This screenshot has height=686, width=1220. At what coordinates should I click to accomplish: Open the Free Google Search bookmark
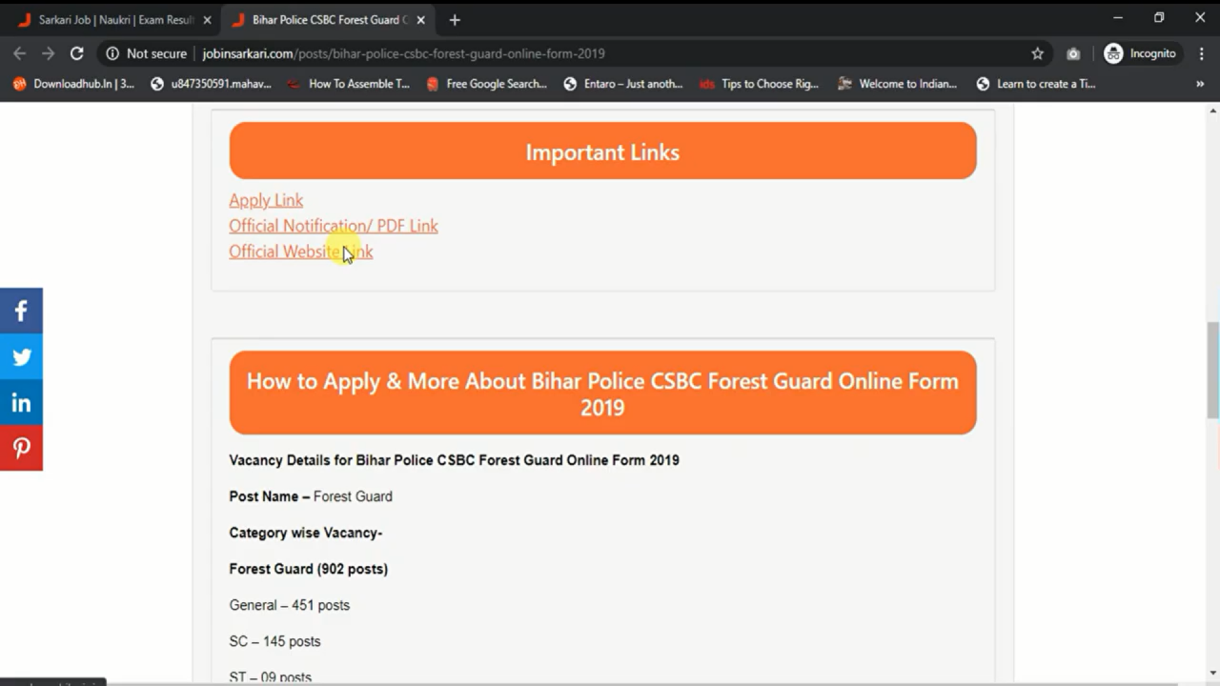pos(486,84)
